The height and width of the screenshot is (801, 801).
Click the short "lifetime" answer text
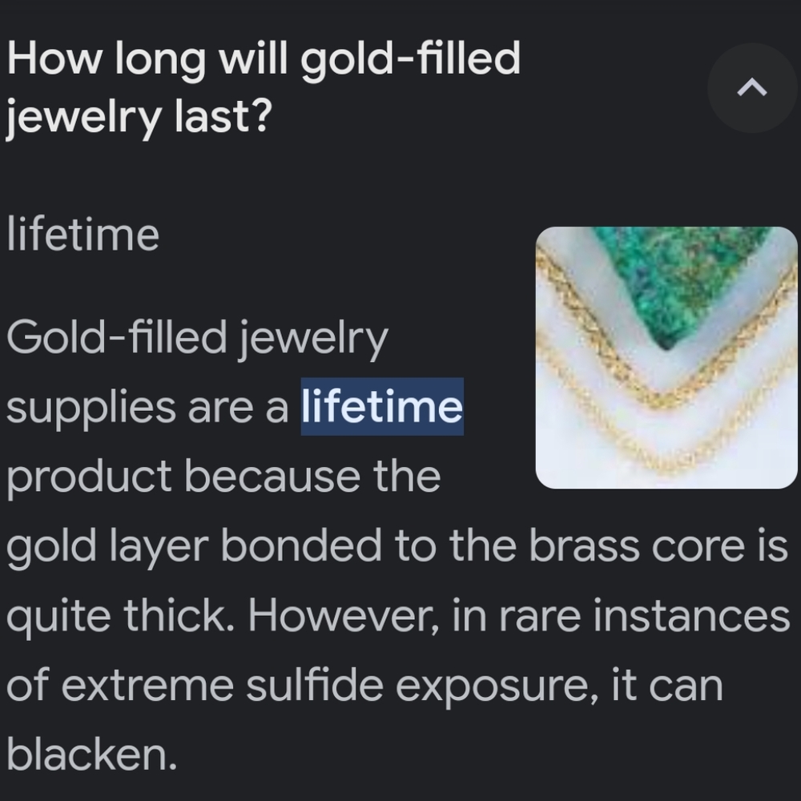83,235
